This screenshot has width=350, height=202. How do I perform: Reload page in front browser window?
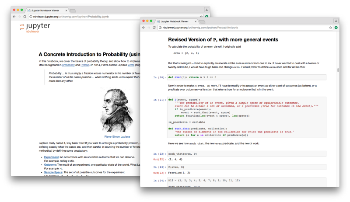pyautogui.click(x=154, y=28)
